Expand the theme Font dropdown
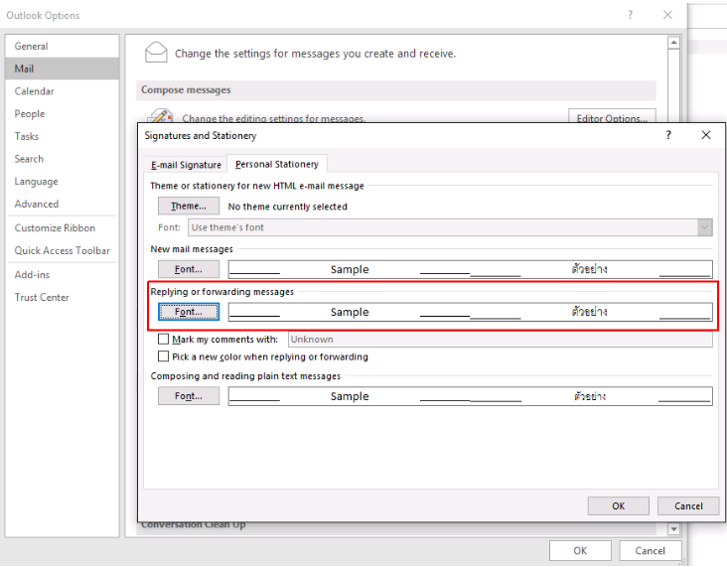The width and height of the screenshot is (727, 567). 704,227
